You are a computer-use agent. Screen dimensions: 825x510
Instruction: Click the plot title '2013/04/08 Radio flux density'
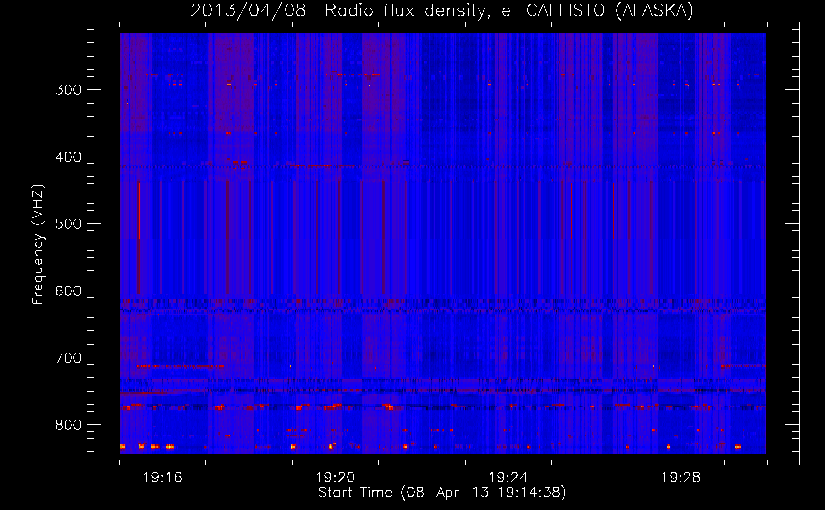pos(442,10)
